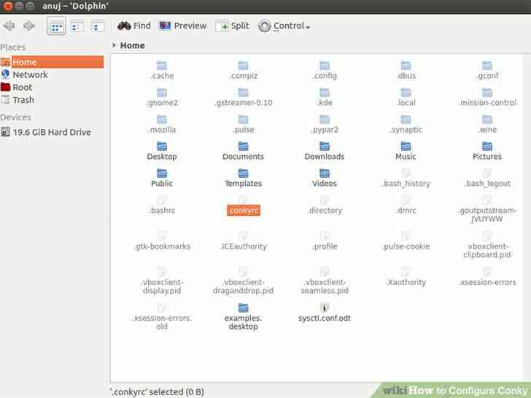
Task: Select the .gstreamer-0.10 folder icon
Action: coord(243,93)
